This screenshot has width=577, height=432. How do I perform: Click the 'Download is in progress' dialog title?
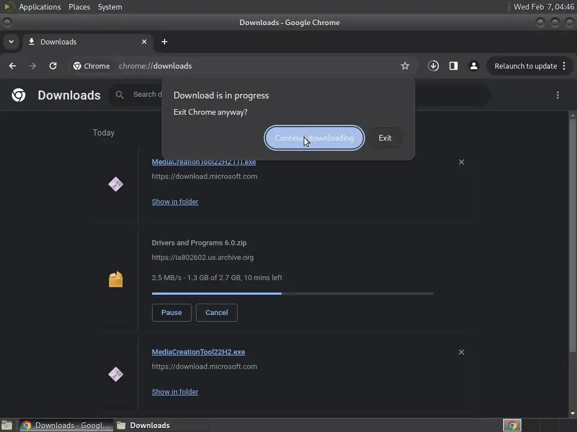221,95
